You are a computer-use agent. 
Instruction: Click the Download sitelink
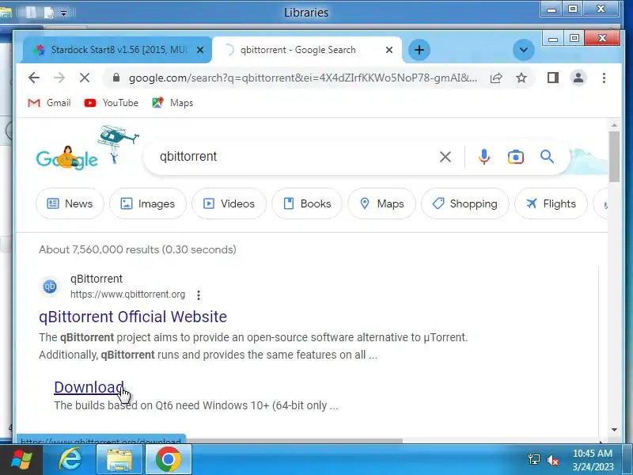[x=89, y=387]
